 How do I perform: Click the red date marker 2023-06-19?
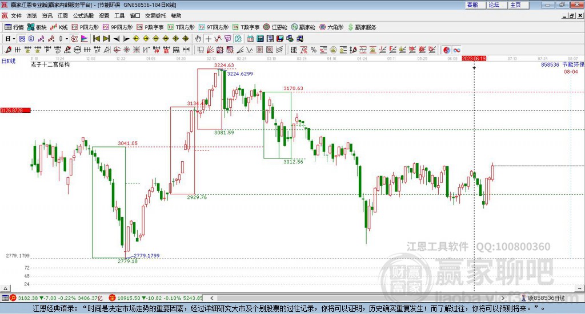pos(474,59)
